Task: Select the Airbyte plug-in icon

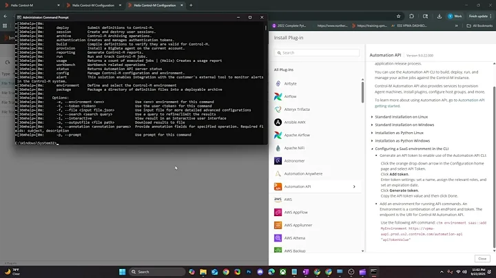Action: coord(278,83)
